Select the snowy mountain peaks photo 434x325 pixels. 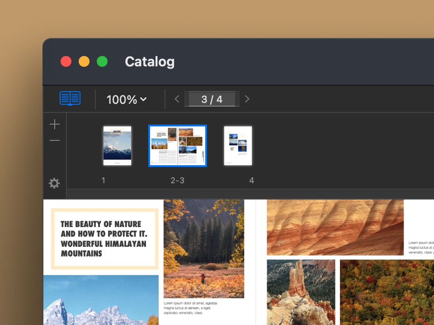(x=101, y=300)
